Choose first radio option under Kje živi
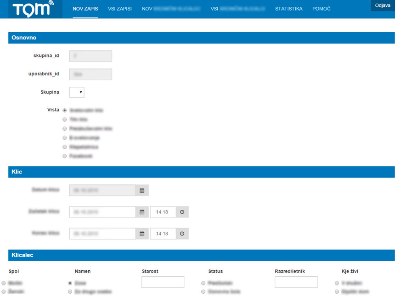 tap(337, 283)
